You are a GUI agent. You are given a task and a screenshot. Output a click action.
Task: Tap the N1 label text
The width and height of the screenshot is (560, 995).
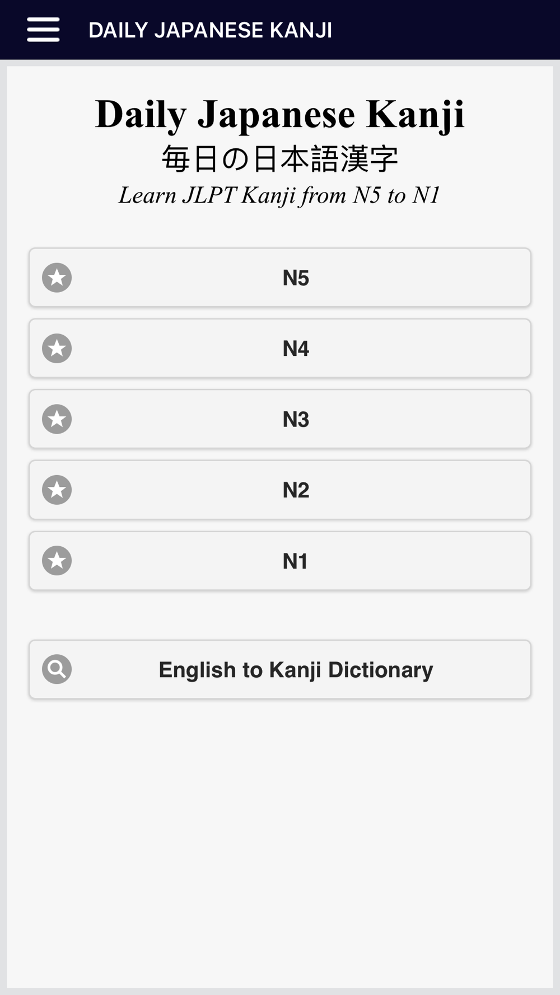tap(295, 561)
